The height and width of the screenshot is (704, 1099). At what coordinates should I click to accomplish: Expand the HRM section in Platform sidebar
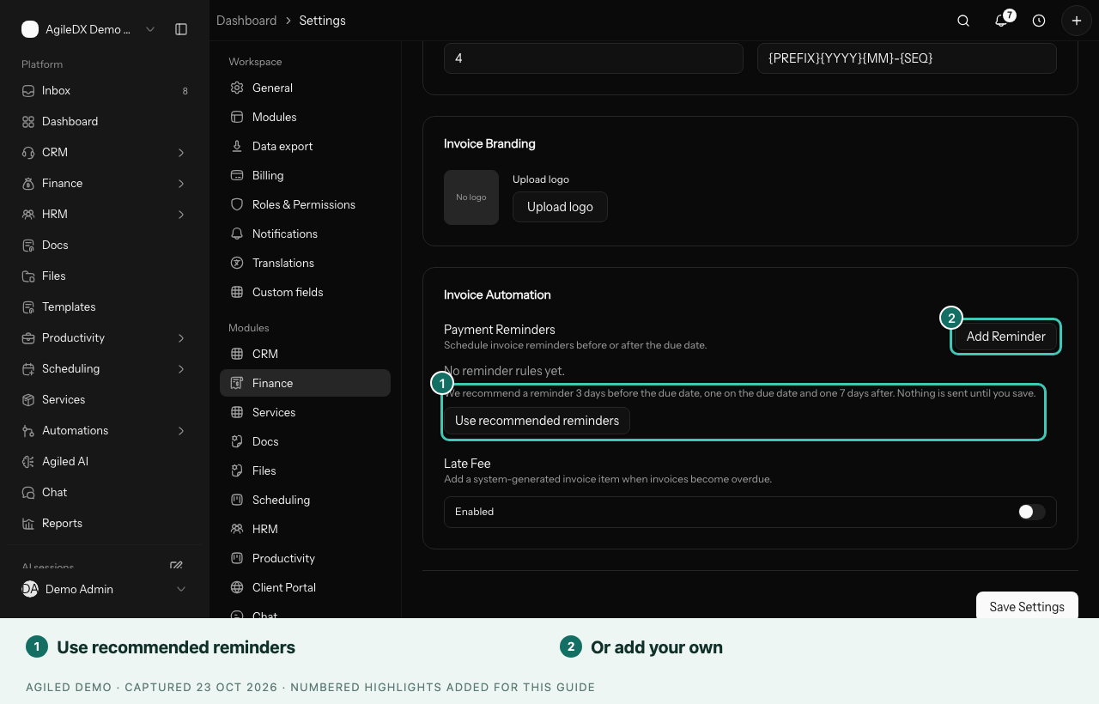tap(181, 214)
